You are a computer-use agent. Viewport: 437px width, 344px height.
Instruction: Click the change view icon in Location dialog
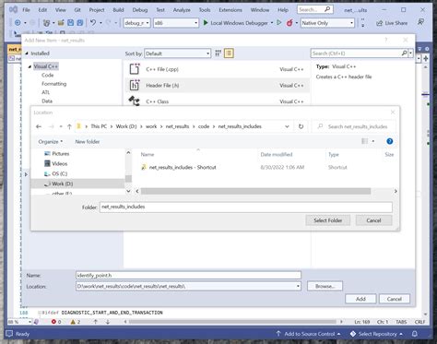pos(365,141)
